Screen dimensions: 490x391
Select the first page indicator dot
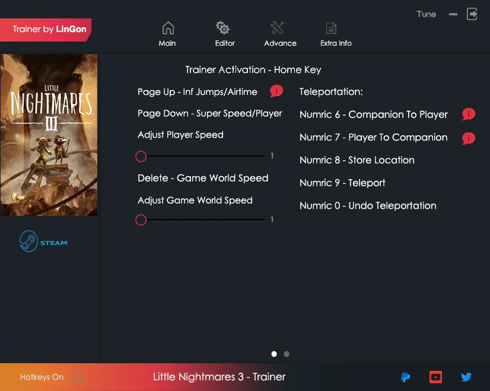click(274, 354)
